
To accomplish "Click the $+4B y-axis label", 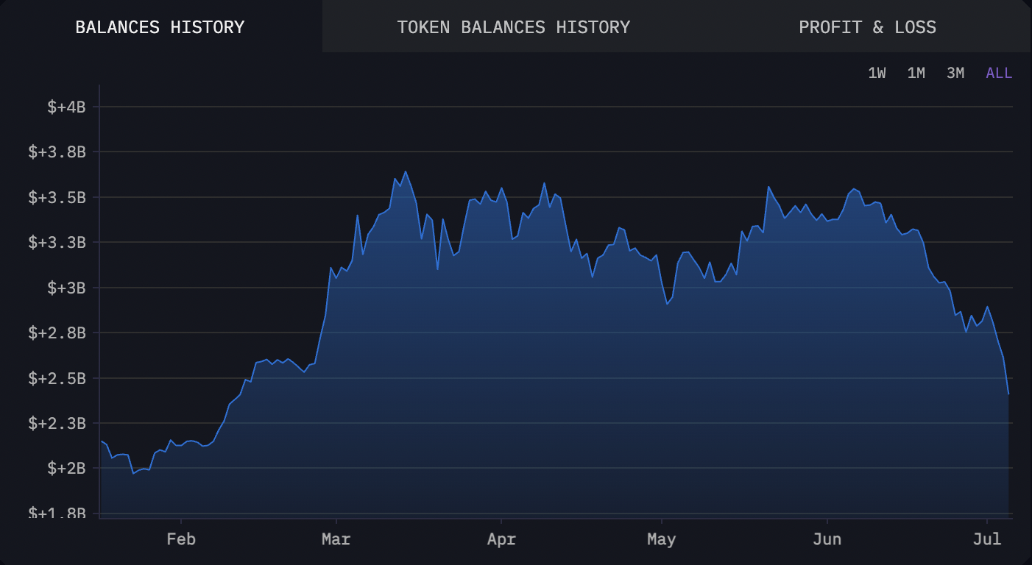I will tap(66, 107).
